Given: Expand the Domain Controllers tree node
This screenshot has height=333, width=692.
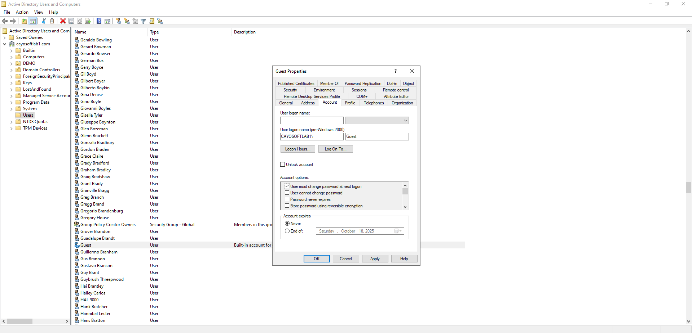Looking at the screenshot, I should 11,70.
